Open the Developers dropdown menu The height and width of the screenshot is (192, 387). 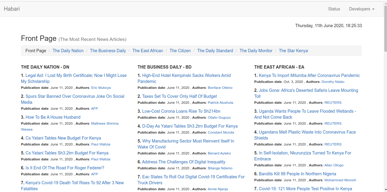click(x=361, y=9)
